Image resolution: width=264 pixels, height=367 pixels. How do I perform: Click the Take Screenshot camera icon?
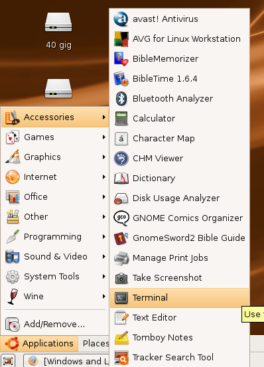(x=121, y=278)
